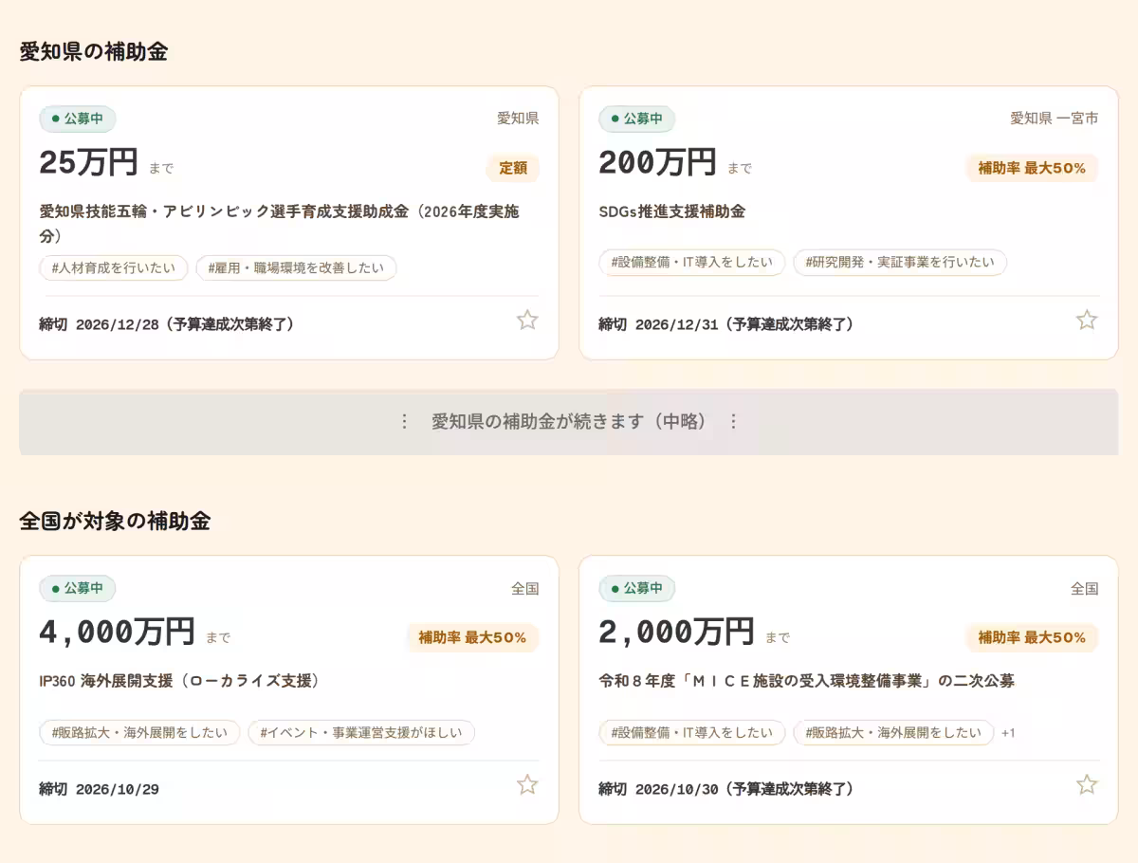
Task: Click 補助率 最大50% badge on SDGs card
Action: click(x=1032, y=168)
